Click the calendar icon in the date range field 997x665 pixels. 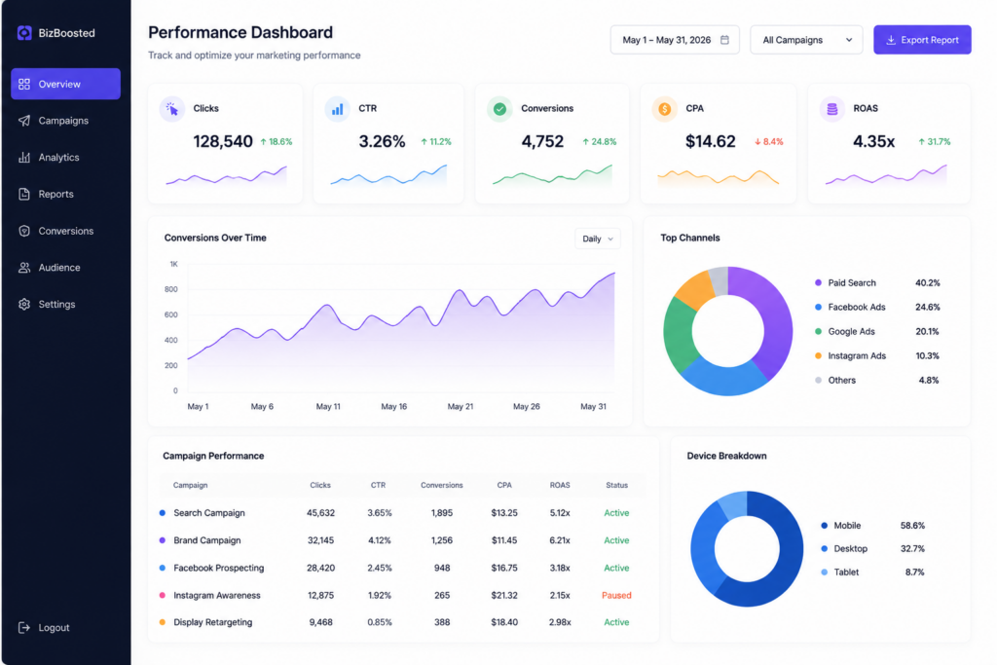tap(724, 39)
